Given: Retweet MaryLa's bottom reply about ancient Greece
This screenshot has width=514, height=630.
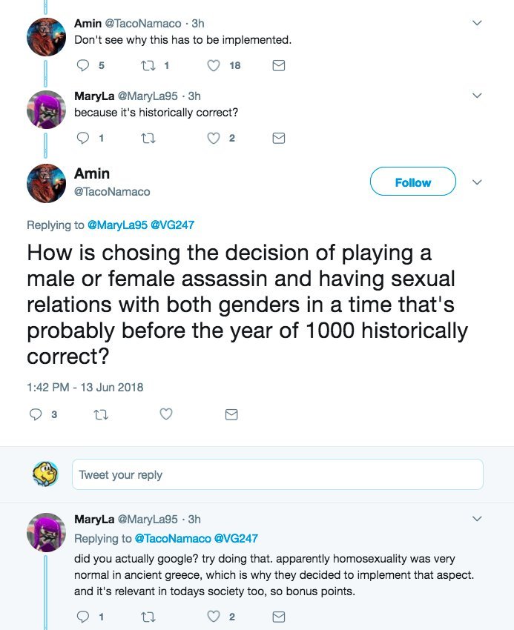Looking at the screenshot, I should click(x=146, y=617).
